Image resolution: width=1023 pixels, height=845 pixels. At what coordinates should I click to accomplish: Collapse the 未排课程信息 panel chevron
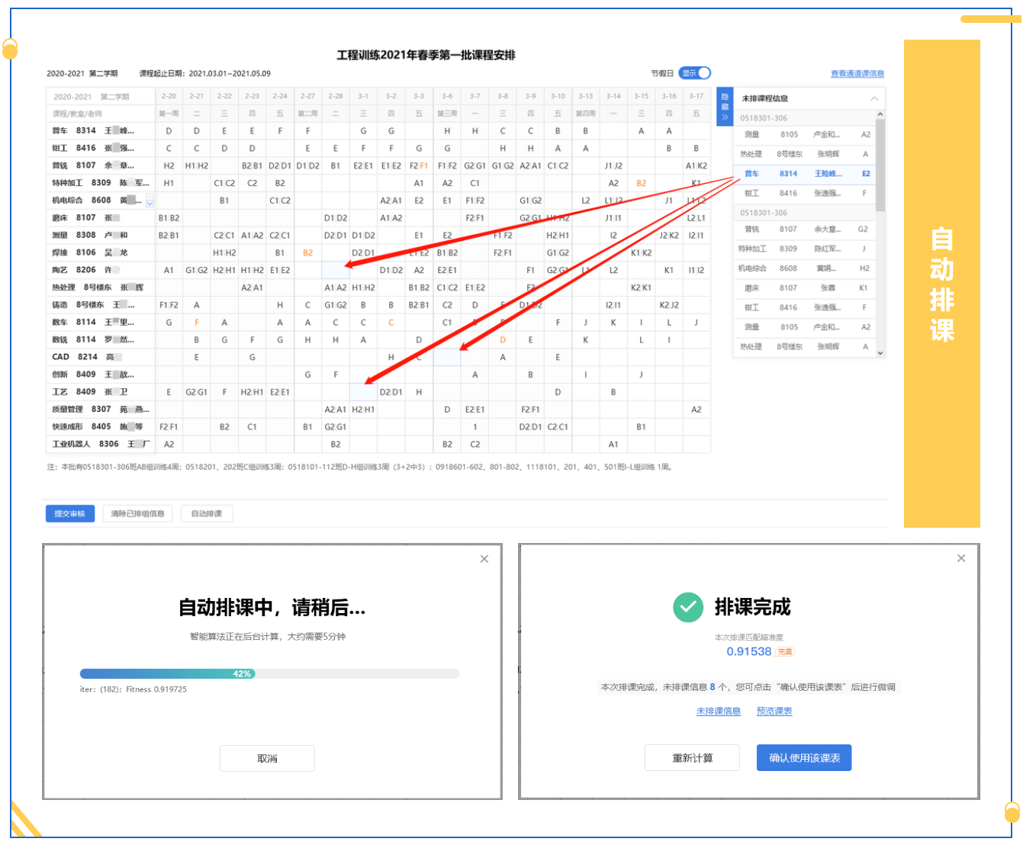coord(874,99)
